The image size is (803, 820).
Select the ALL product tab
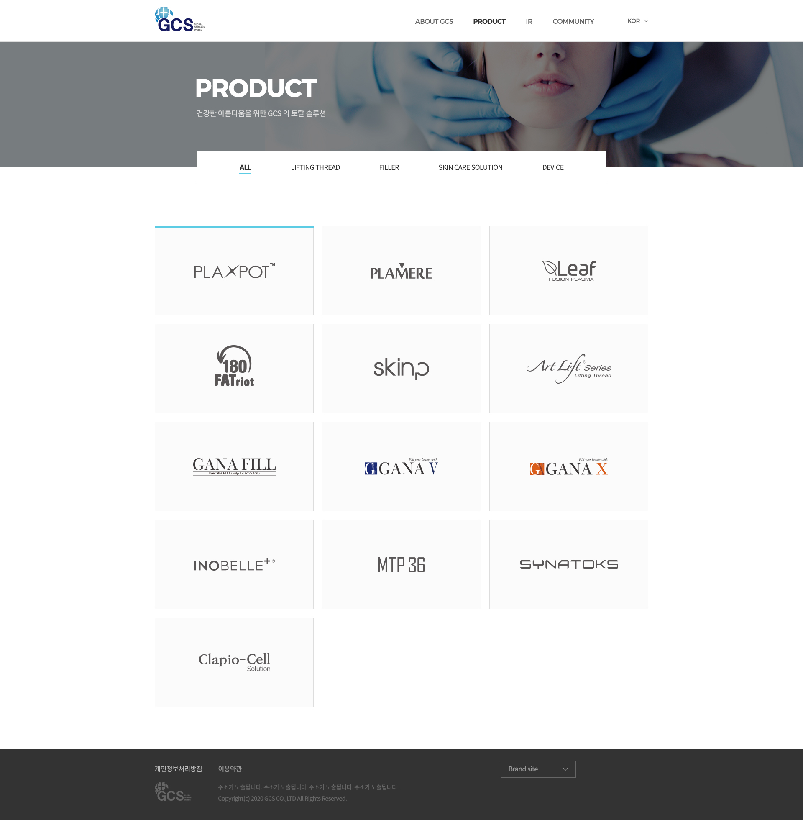(246, 167)
